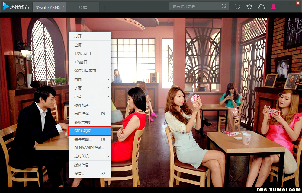
Task: Toggle 保持窗口最前 always-on-top option
Action: click(85, 70)
